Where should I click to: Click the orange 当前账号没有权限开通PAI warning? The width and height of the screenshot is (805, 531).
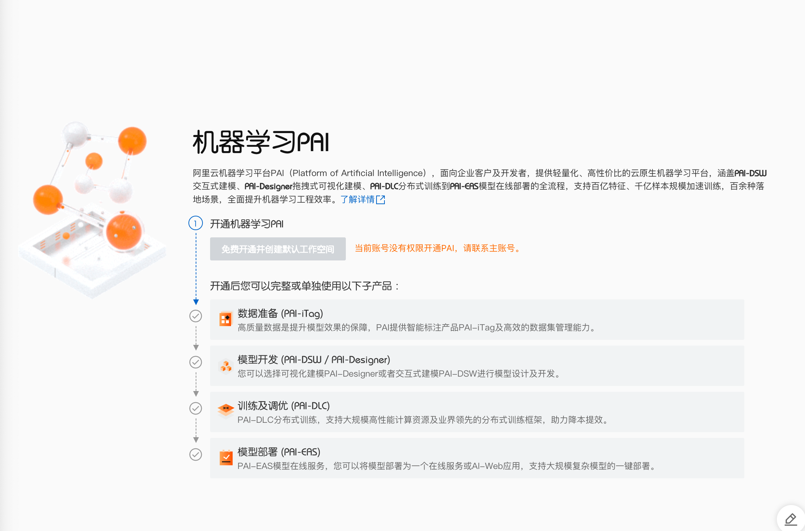pos(438,248)
